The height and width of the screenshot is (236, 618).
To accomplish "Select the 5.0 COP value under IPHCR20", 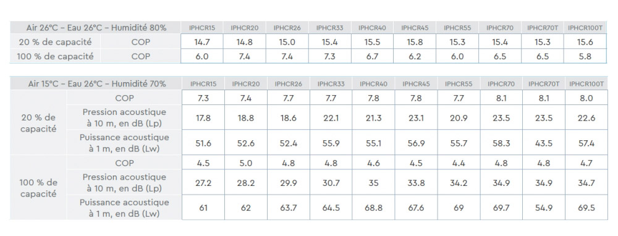I will (x=245, y=163).
